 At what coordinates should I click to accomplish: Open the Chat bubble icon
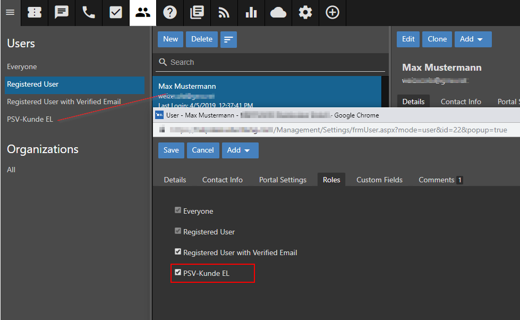[x=62, y=12]
